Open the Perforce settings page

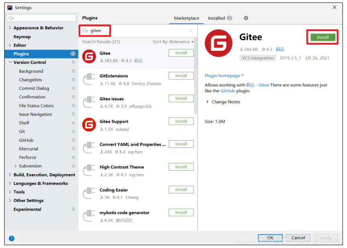point(27,157)
